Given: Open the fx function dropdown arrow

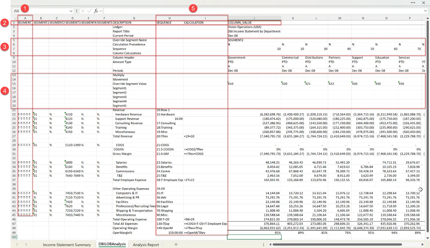Looking at the screenshot, I should [101, 11].
